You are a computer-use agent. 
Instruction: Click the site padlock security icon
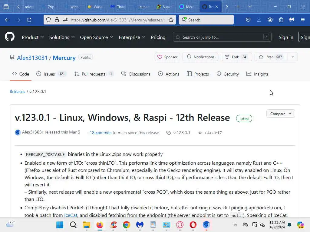point(57,20)
